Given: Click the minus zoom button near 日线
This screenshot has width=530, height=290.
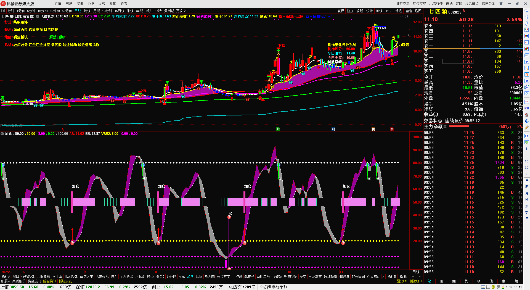Looking at the screenshot, I should 420,276.
